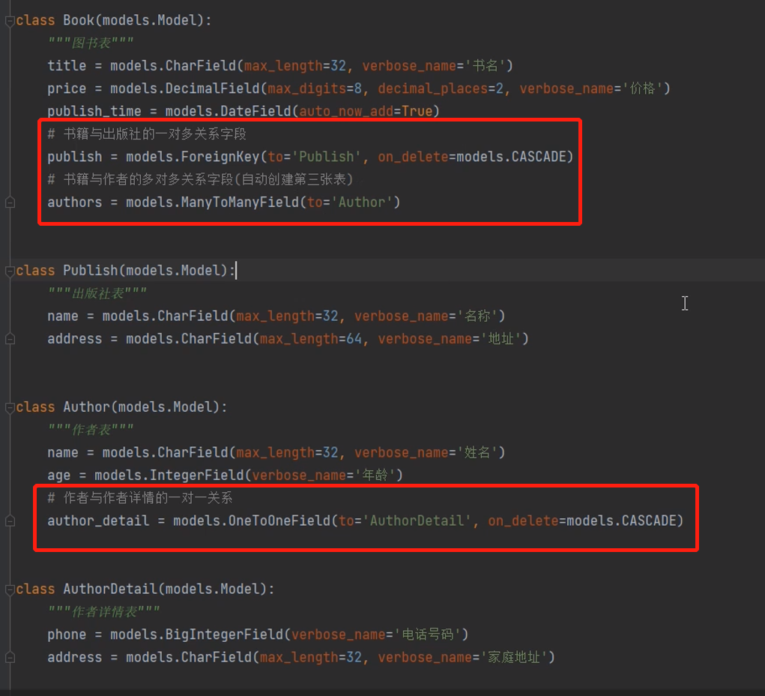
Task: Collapse the class Publish fold marker
Action: pos(10,271)
